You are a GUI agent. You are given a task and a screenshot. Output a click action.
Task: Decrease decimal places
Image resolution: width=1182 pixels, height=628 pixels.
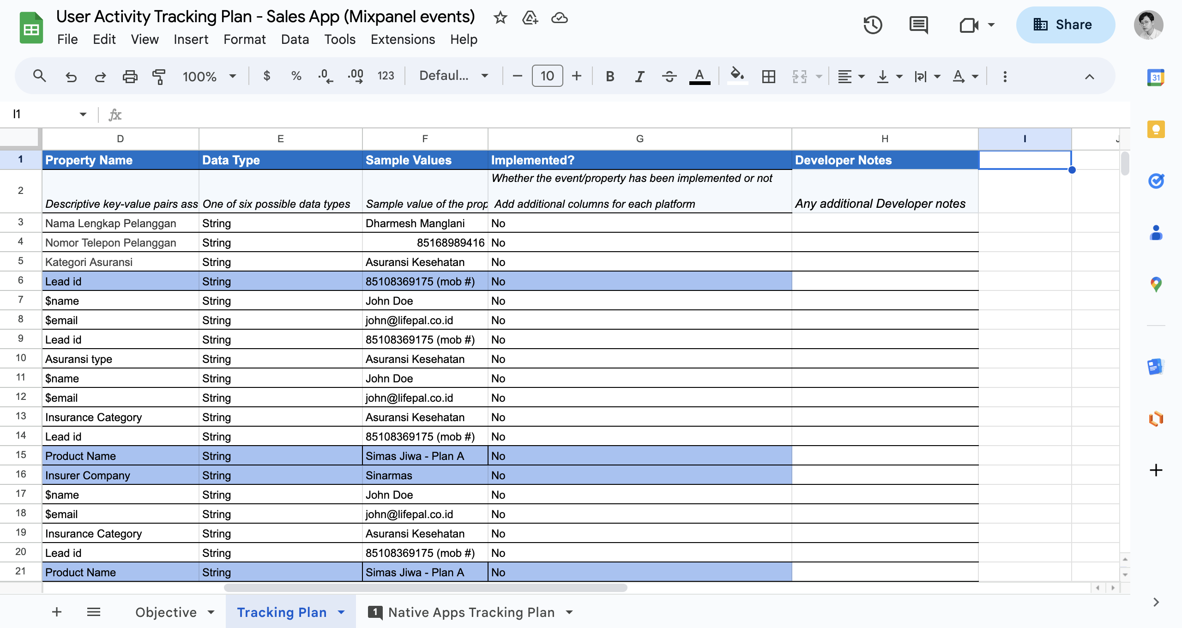point(326,76)
